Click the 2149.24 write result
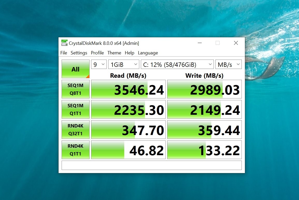The height and width of the screenshot is (200, 299). (x=205, y=109)
